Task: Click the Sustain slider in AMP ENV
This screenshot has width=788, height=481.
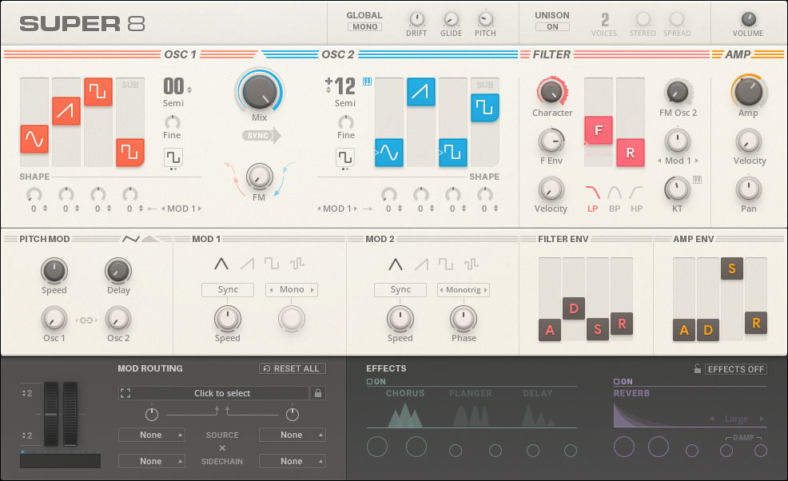Action: tap(732, 269)
